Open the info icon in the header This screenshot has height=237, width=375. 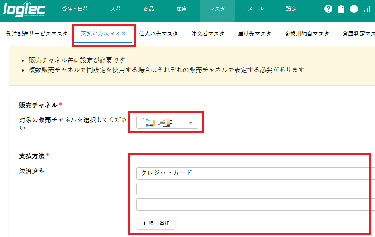pos(354,8)
